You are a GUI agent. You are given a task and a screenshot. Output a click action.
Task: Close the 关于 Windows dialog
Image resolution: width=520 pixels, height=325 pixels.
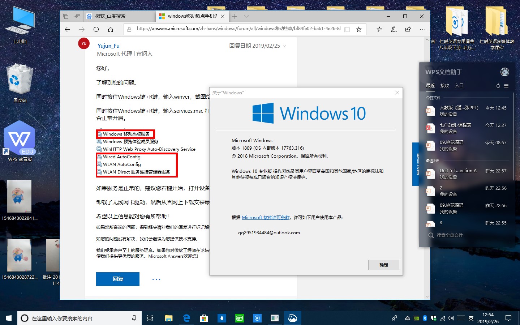tap(397, 93)
